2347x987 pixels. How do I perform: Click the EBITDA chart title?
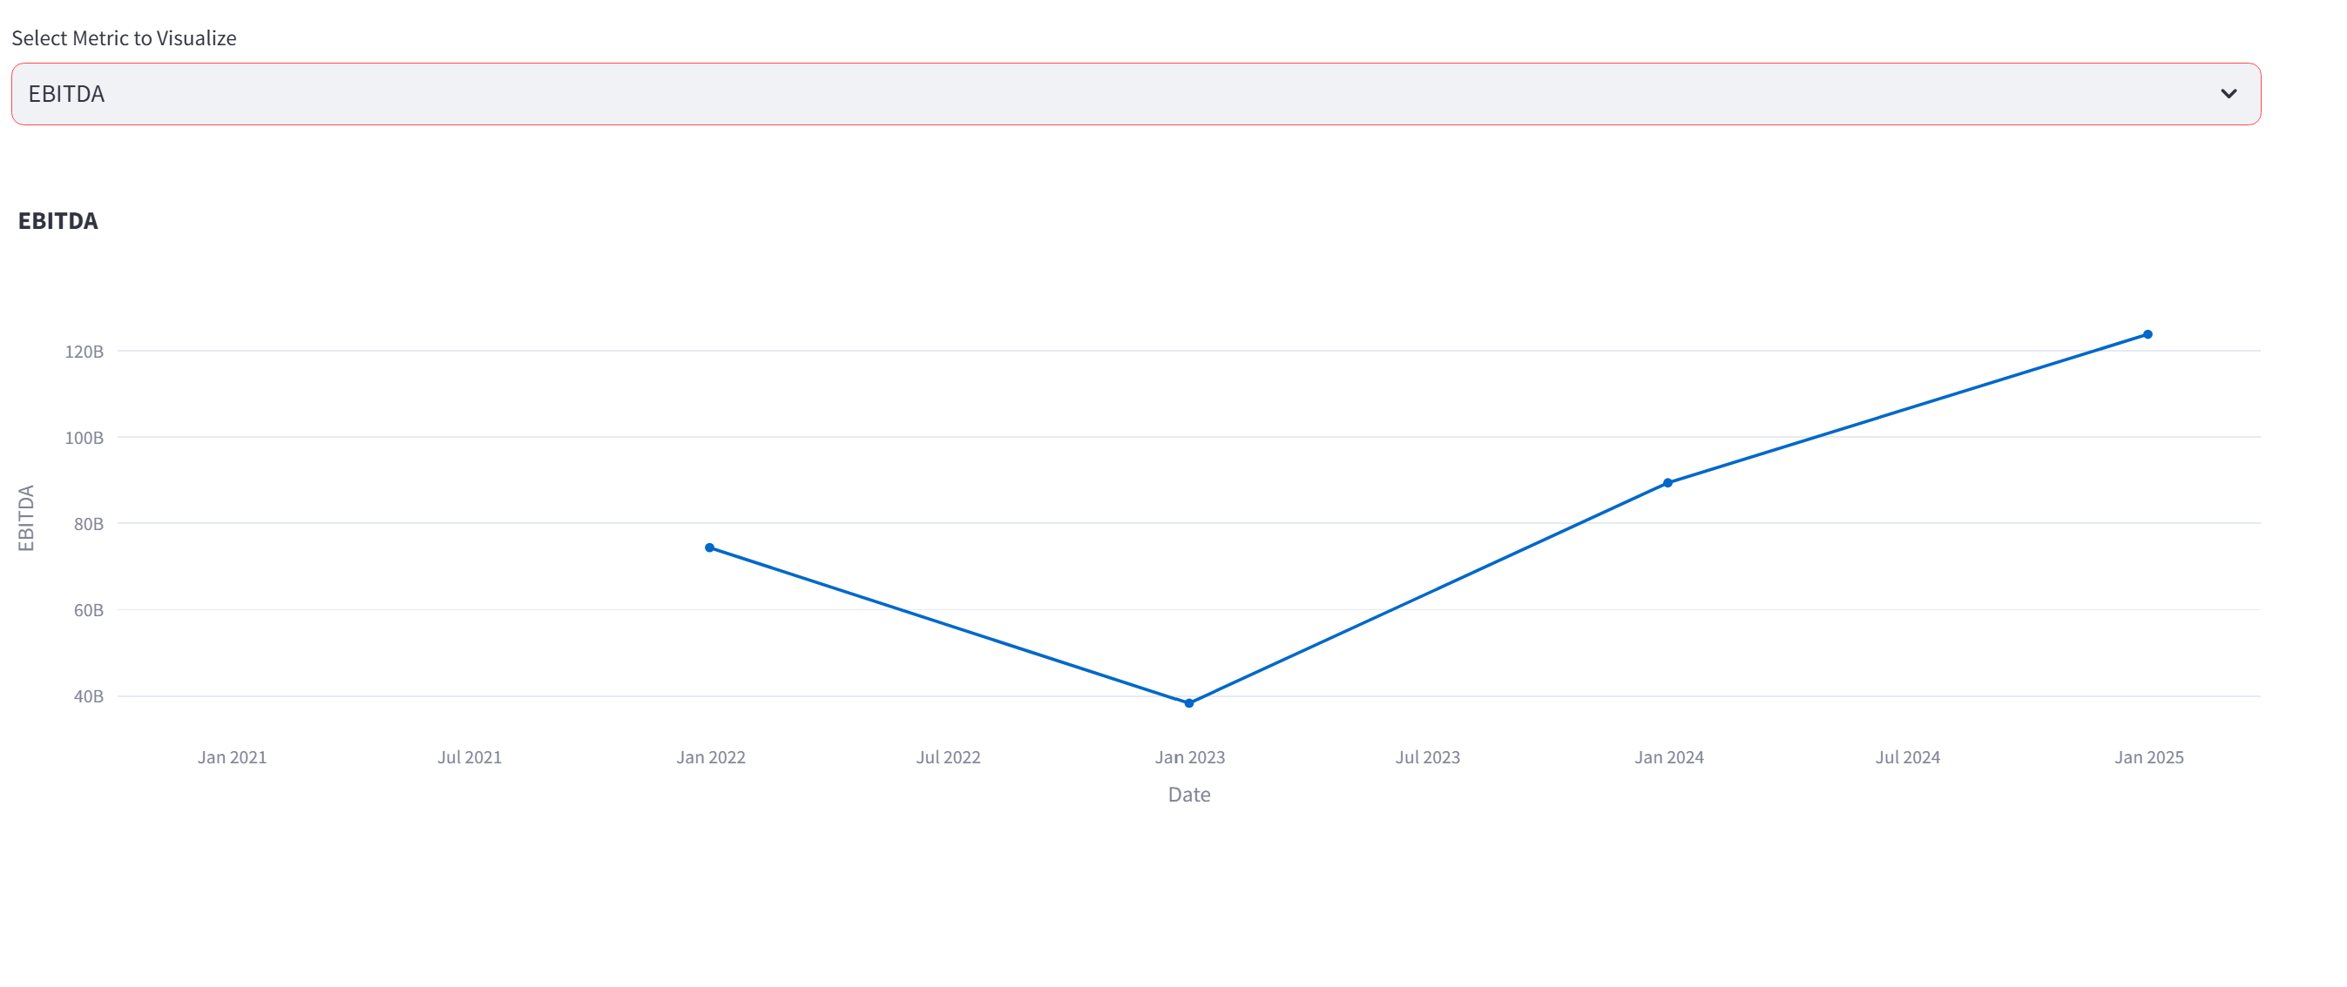point(58,220)
